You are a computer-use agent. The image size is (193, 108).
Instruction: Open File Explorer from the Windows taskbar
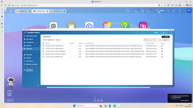(106, 106)
